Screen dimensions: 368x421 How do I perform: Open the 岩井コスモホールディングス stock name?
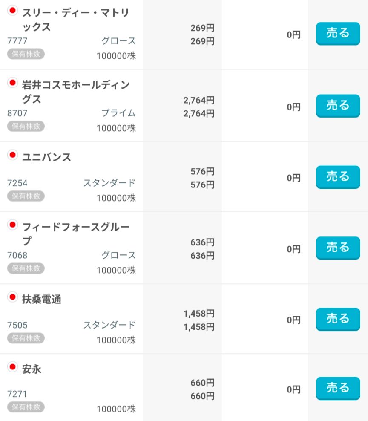75,92
